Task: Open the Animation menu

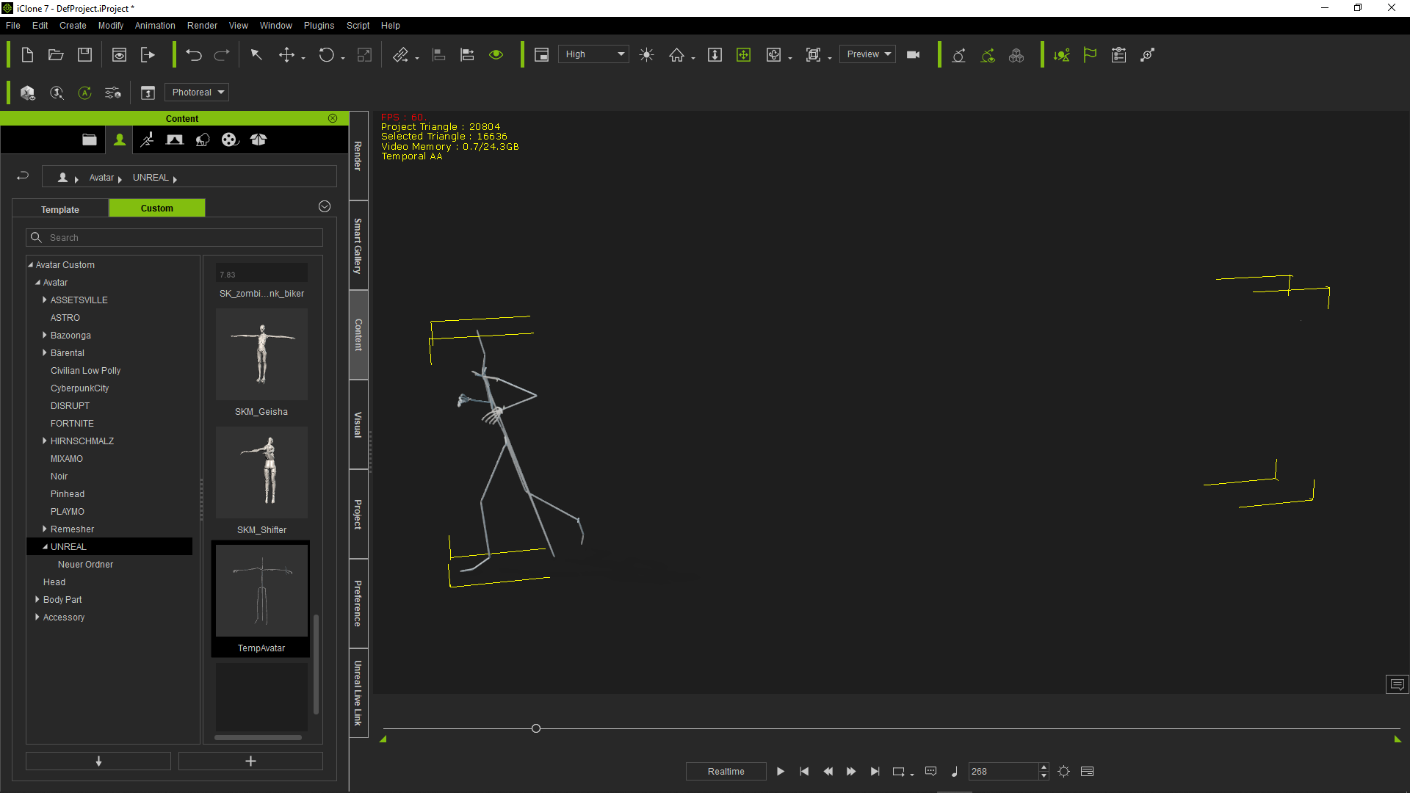Action: tap(155, 26)
